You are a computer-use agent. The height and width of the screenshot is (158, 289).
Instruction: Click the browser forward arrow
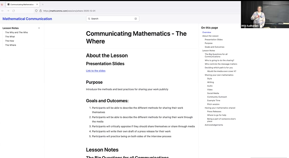coord(8,11)
